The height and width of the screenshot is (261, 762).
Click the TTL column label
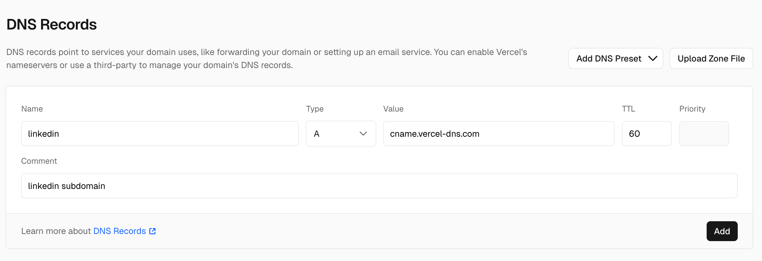628,109
